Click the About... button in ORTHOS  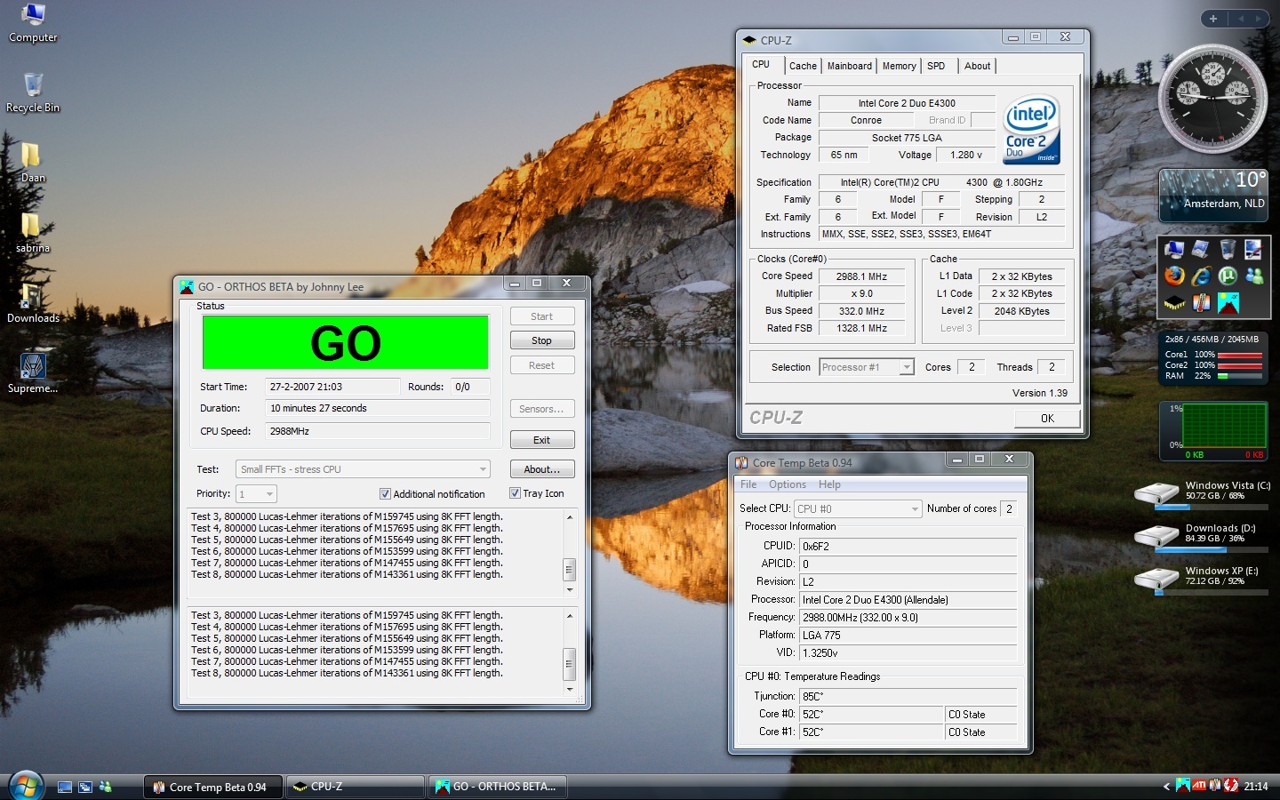(542, 469)
